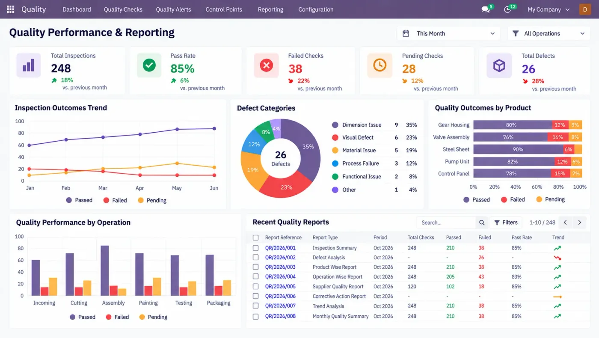Click the search magnifier icon in Recent Quality Reports
The image size is (599, 338).
pos(482,222)
